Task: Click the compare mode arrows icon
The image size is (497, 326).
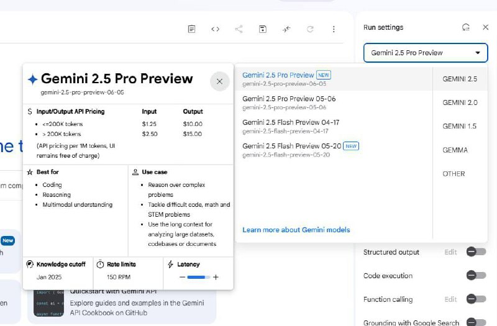Action: [286, 29]
